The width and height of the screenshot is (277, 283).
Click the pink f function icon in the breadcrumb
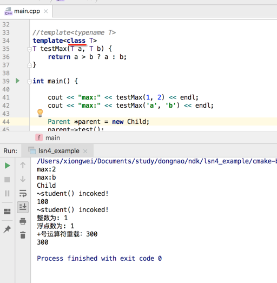pyautogui.click(x=39, y=137)
